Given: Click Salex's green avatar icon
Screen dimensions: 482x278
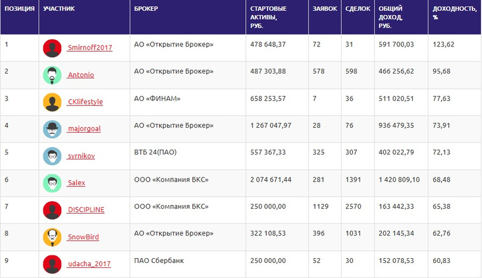Looking at the screenshot, I should (x=52, y=183).
